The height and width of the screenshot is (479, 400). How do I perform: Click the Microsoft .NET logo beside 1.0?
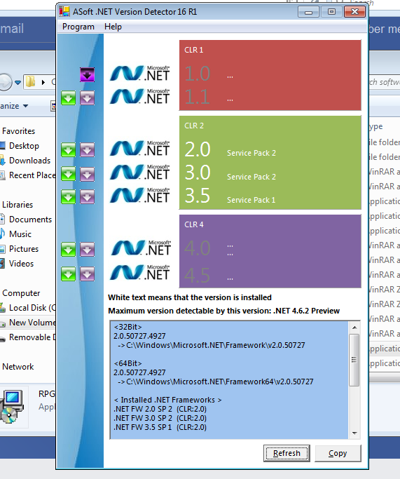tap(139, 74)
